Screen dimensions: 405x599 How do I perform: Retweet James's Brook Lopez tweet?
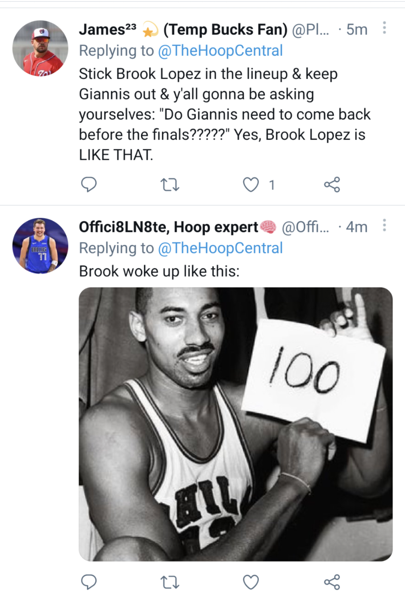[x=170, y=185]
